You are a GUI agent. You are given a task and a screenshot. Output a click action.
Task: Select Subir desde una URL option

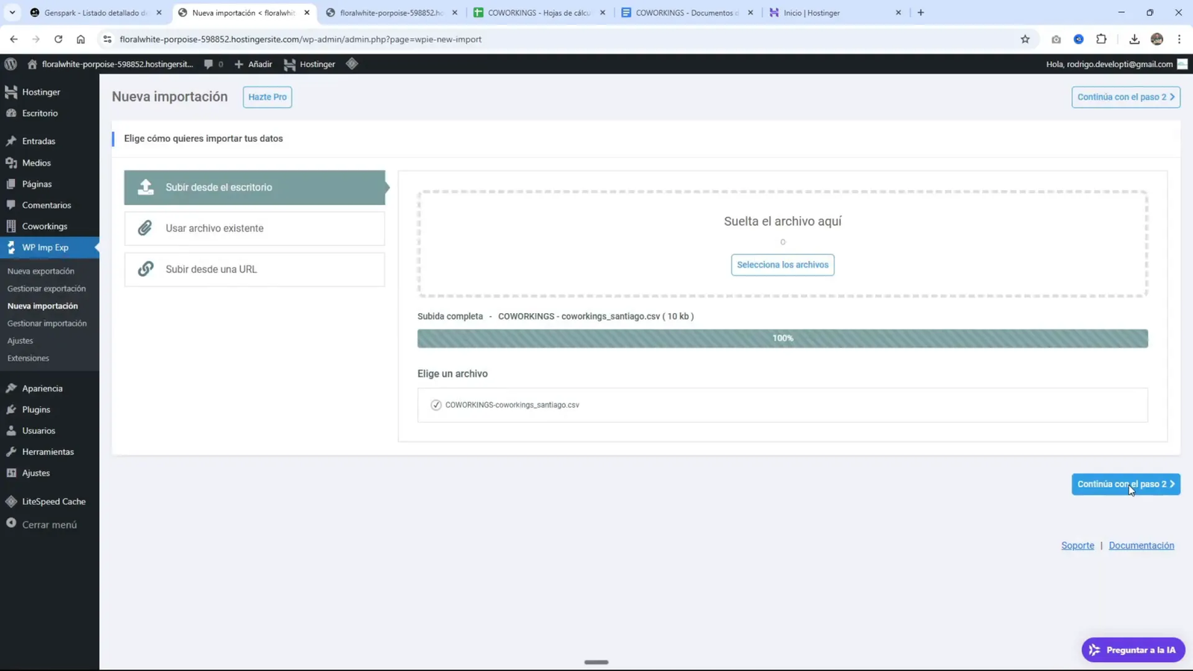[x=254, y=269]
